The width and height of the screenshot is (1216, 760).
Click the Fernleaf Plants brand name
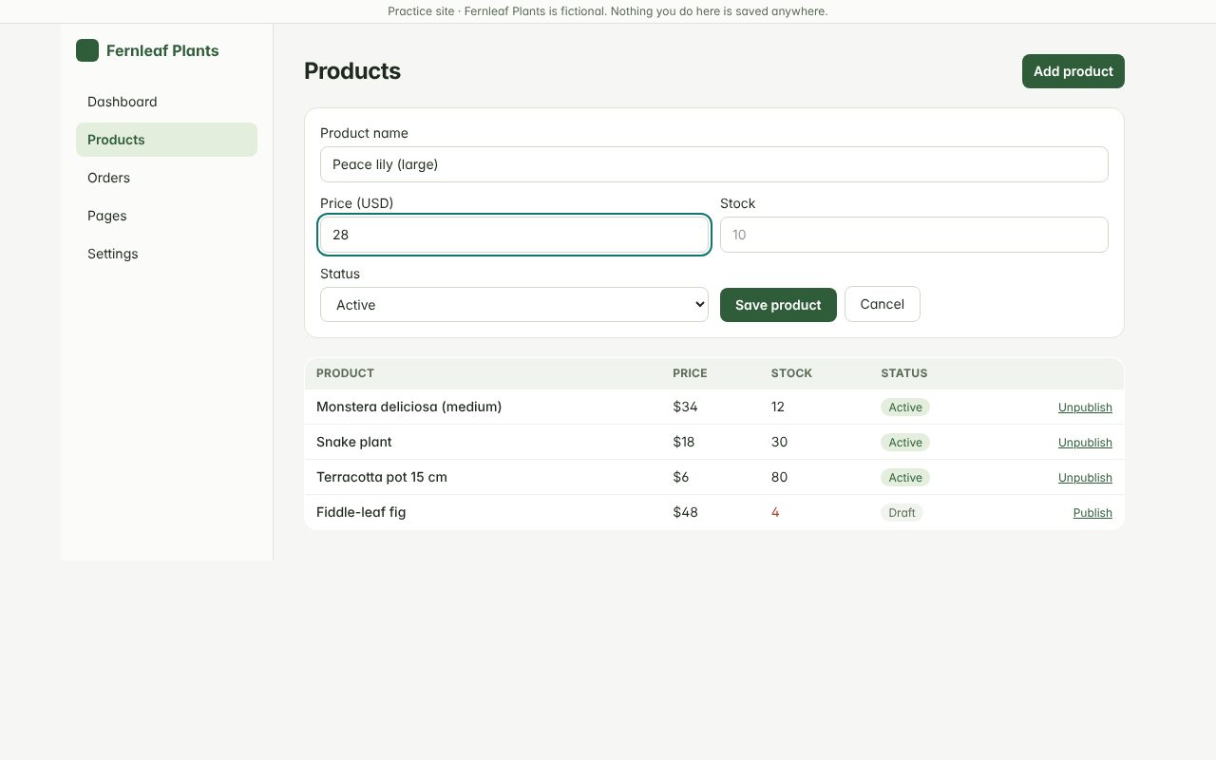click(162, 50)
